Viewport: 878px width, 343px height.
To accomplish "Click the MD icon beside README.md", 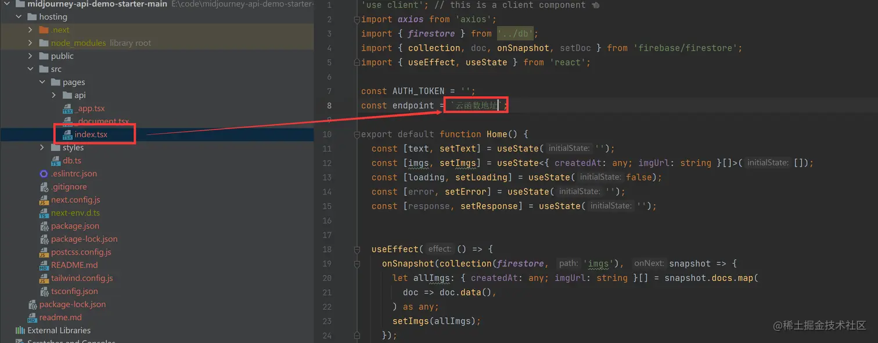I will click(44, 265).
